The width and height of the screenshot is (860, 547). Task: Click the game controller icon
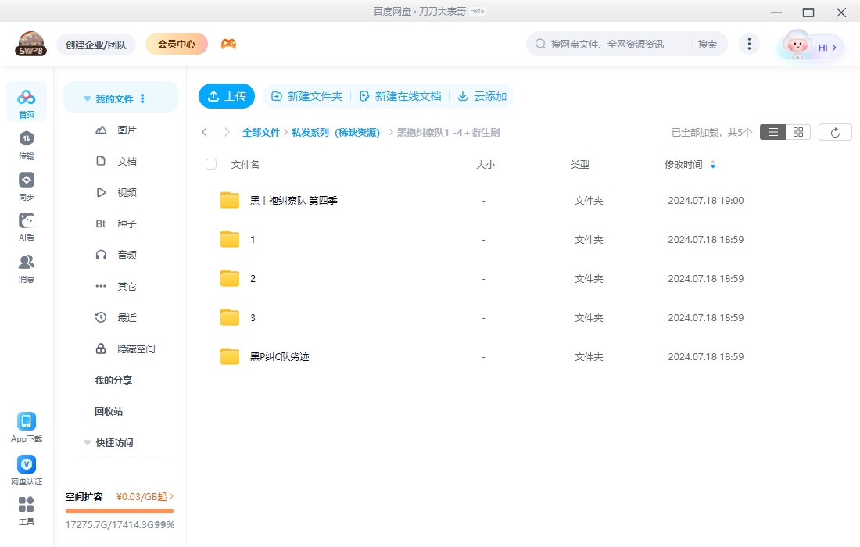pos(229,44)
